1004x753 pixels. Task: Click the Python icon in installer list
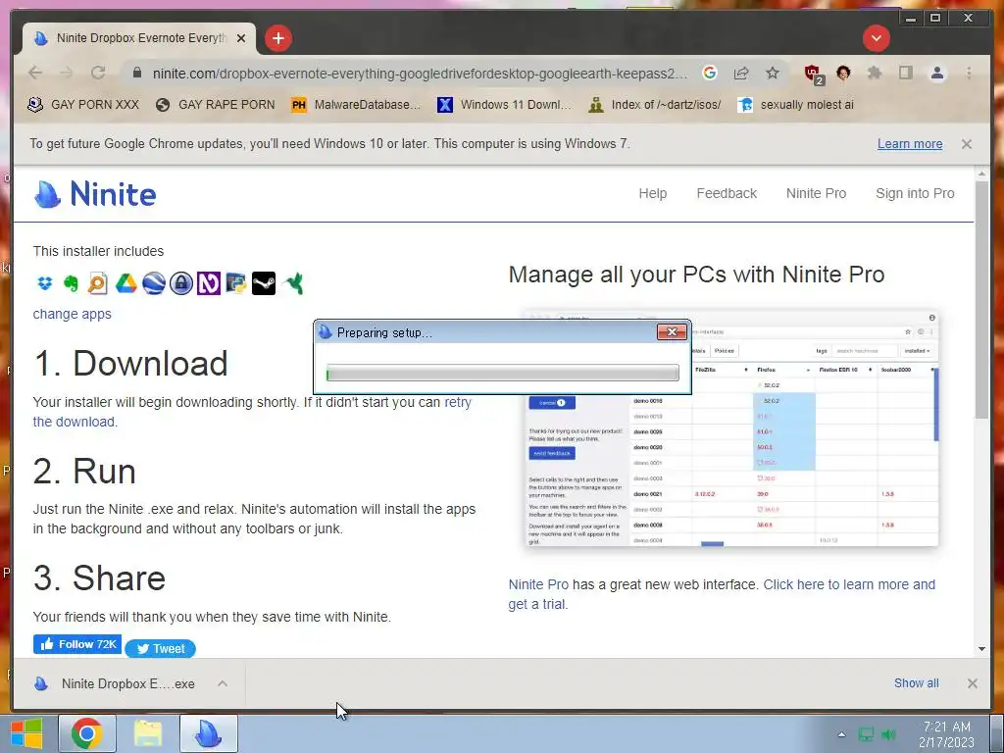pos(235,283)
